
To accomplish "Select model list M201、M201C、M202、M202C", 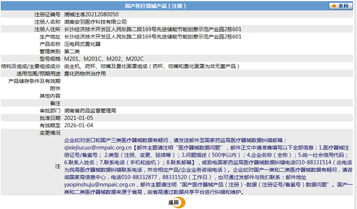I will tap(104, 59).
